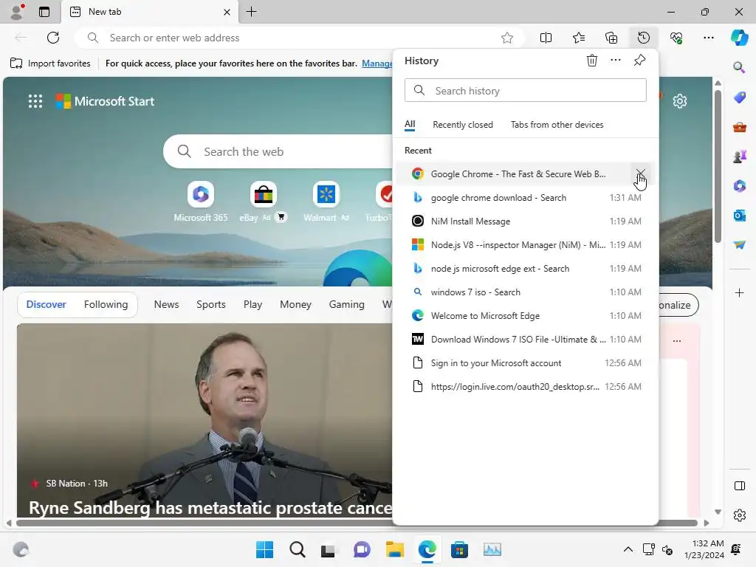Open the eBay quick link tile
This screenshot has height=567, width=756.
pyautogui.click(x=264, y=202)
